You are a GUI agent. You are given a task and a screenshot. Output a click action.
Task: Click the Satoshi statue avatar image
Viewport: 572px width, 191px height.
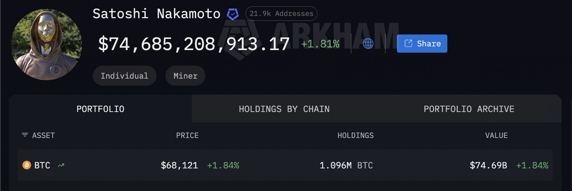coord(46,45)
